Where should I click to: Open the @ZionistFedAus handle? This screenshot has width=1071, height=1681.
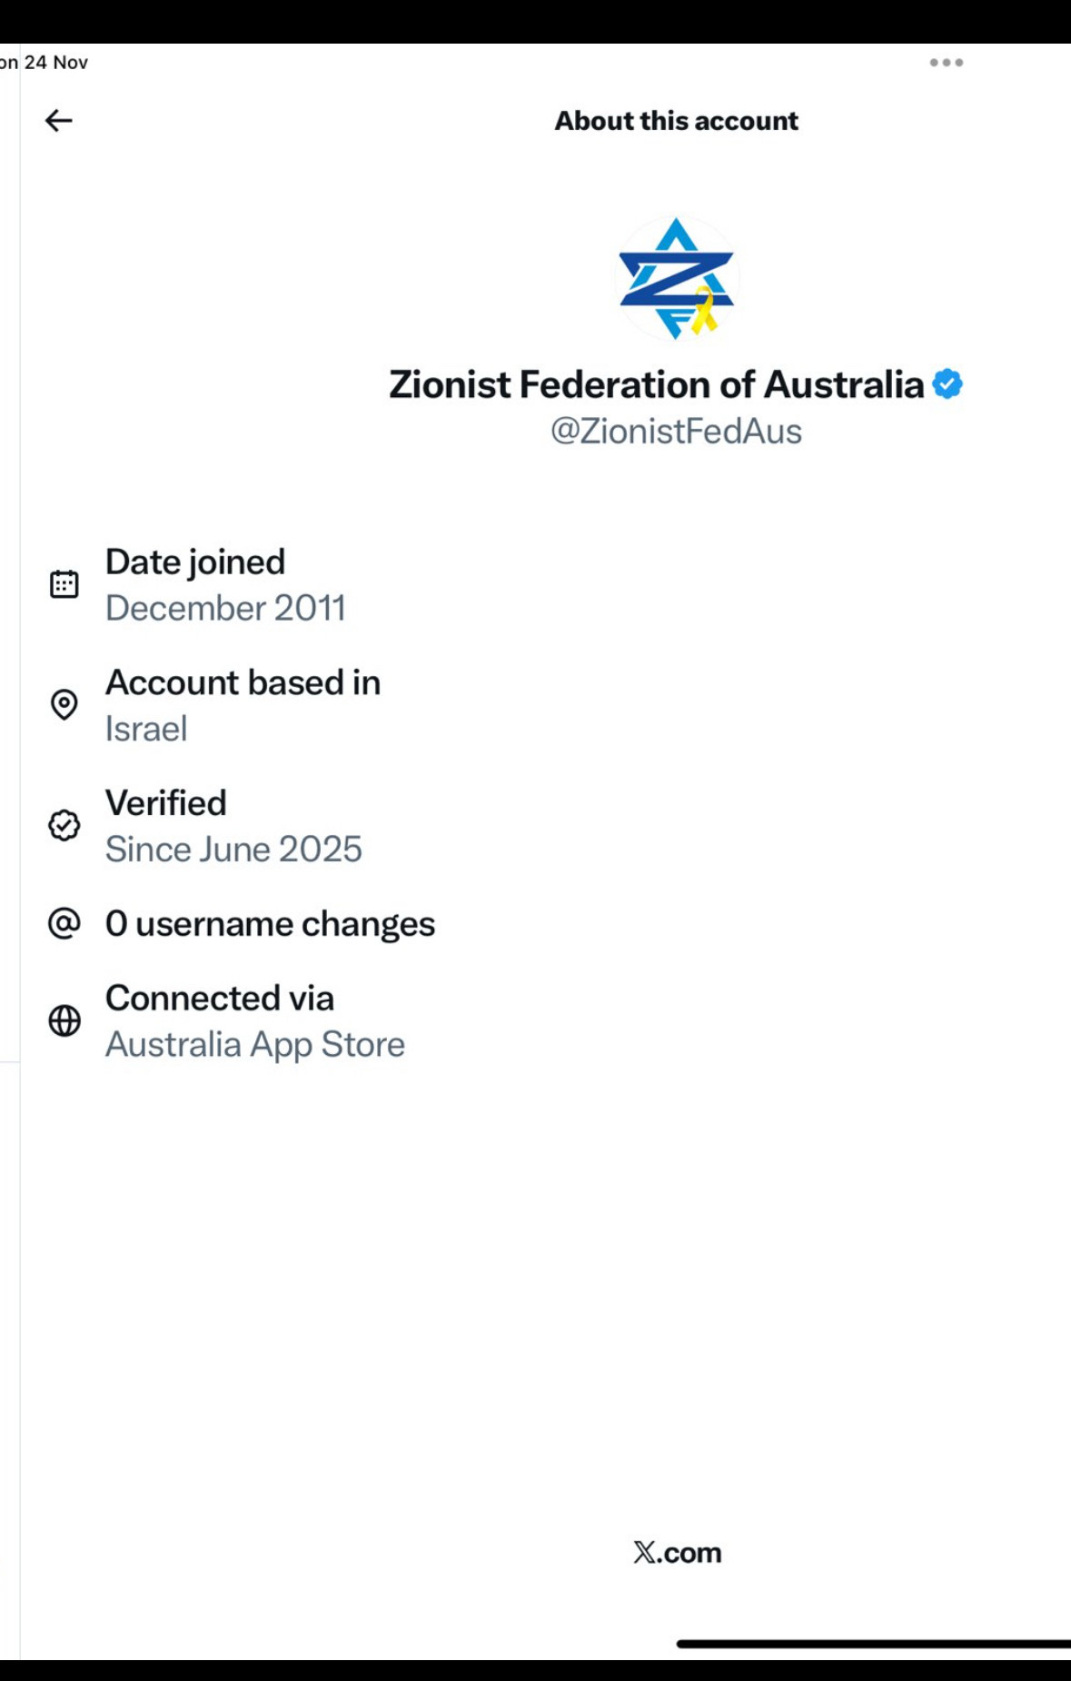pyautogui.click(x=676, y=432)
